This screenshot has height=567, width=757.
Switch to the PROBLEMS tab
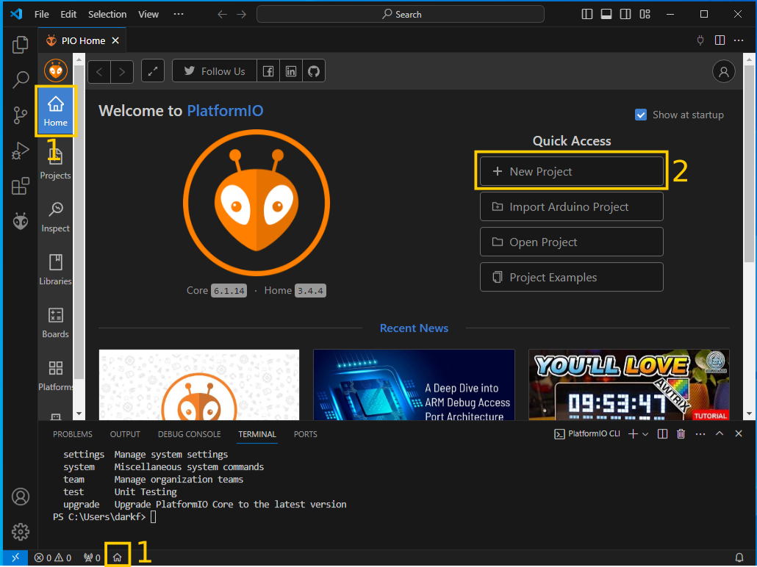pos(73,434)
